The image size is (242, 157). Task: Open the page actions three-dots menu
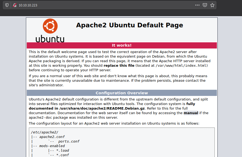pyautogui.click(x=197, y=5)
